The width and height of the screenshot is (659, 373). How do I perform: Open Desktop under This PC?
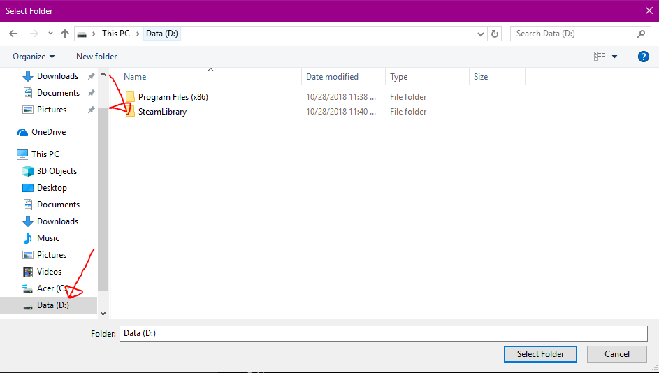pyautogui.click(x=45, y=188)
